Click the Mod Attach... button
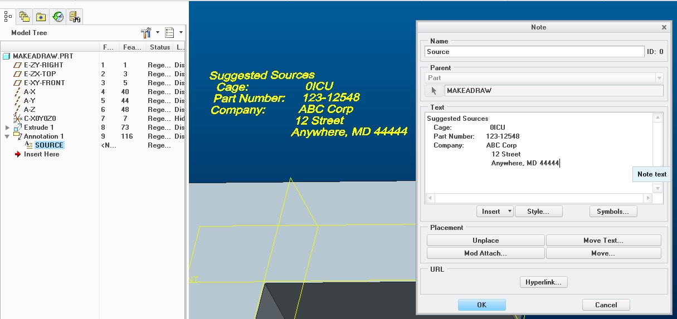Image resolution: width=677 pixels, height=319 pixels. tap(485, 253)
